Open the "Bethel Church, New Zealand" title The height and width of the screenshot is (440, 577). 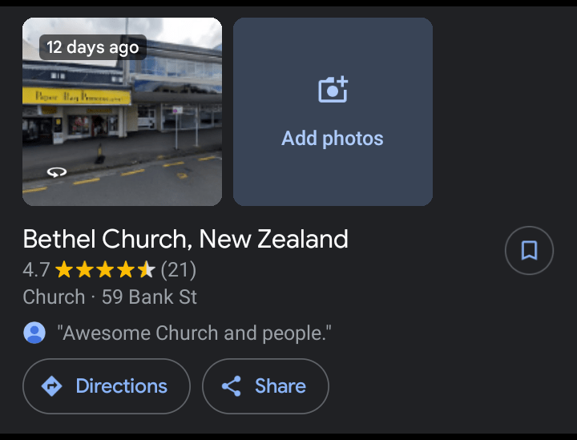pos(185,239)
